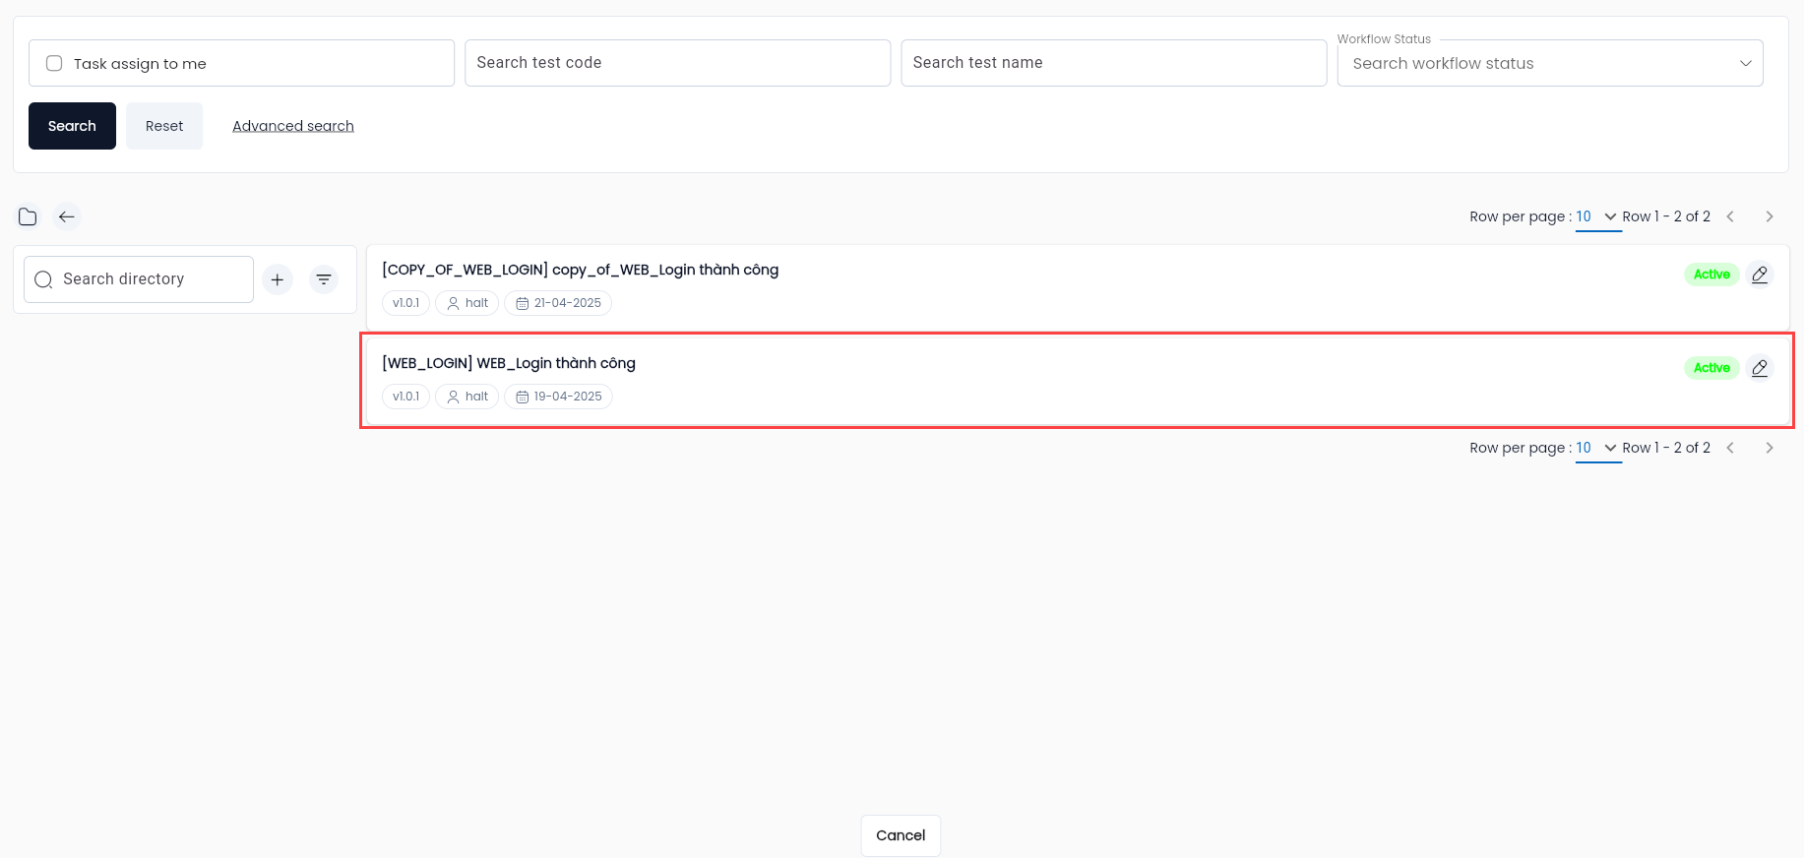Click the halt user tag on WEB_LOGIN row
Screen dimensions: 1804x858
click(467, 397)
